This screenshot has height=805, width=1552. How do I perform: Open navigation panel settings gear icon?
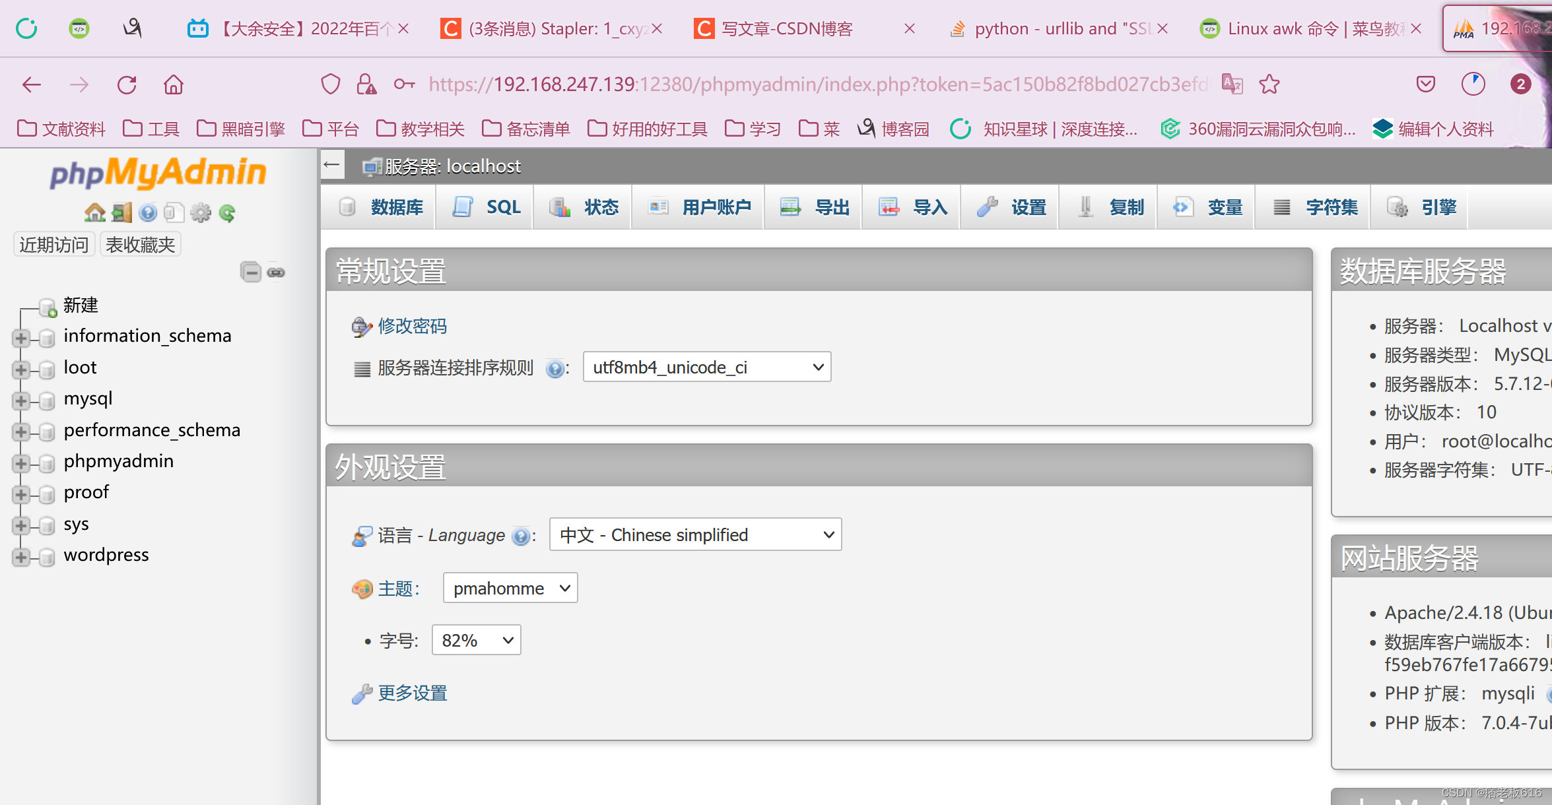[x=201, y=212]
